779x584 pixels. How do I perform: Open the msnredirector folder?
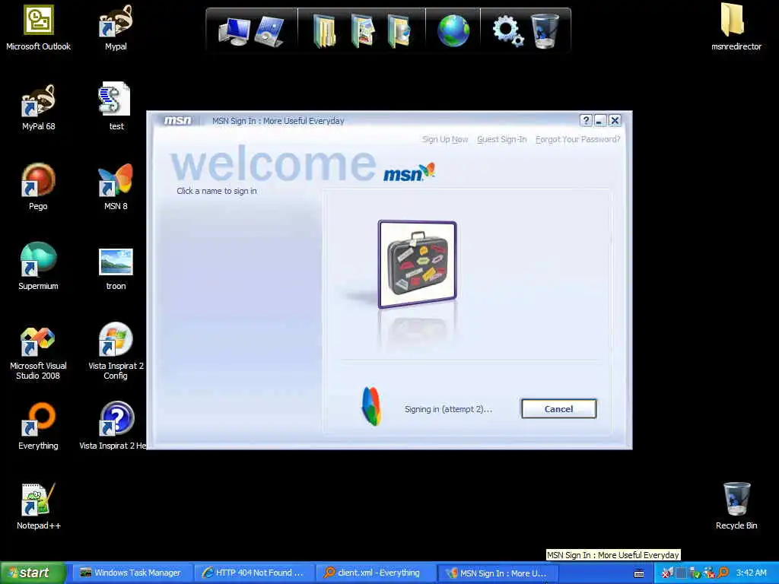(736, 27)
